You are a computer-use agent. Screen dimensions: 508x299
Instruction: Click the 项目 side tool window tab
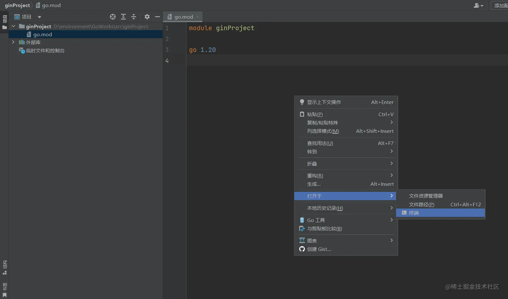coord(5,22)
